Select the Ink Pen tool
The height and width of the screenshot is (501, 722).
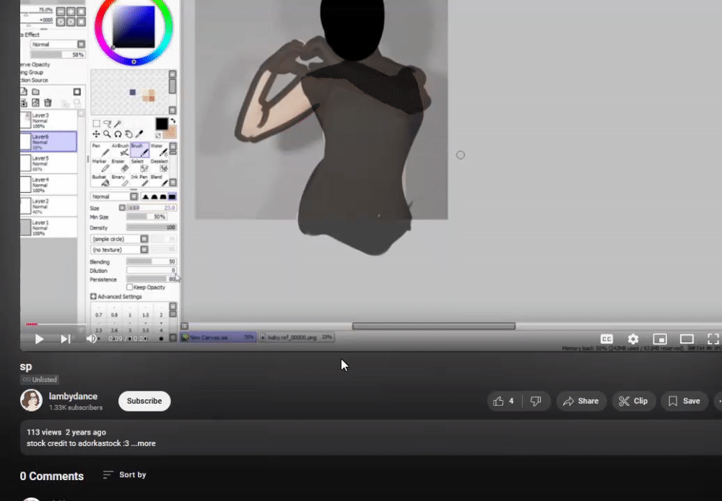(x=139, y=181)
